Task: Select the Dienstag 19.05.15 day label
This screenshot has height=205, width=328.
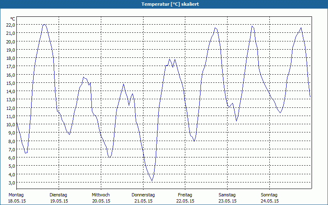Action: (59, 198)
